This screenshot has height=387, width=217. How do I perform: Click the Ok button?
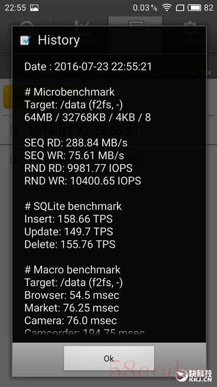coord(109,359)
